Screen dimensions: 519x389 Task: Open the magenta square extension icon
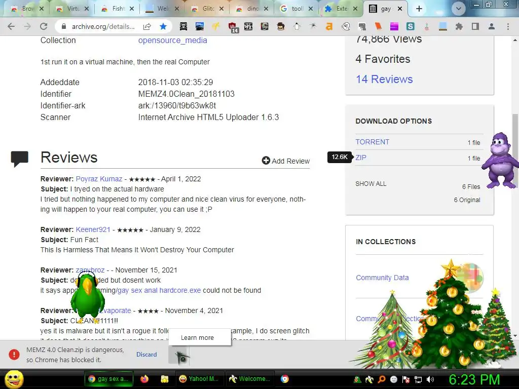click(394, 26)
